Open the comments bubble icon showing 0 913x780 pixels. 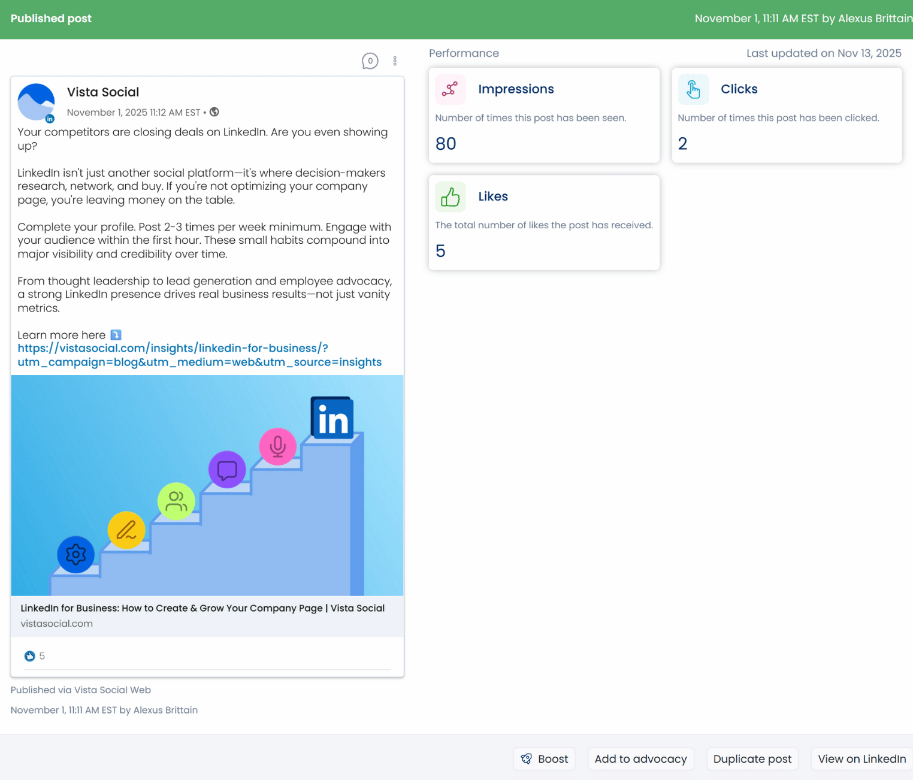point(370,61)
